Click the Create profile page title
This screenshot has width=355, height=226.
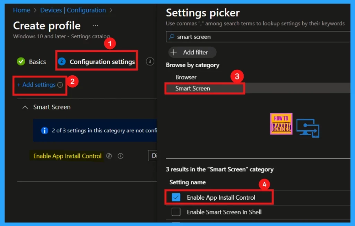coord(47,26)
